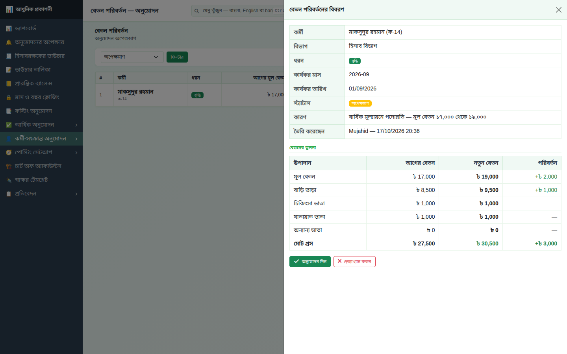This screenshot has width=567, height=354.
Task: Click the bell icon beside অনুমোদনের অপেক্ষায়
Action: pos(9,42)
